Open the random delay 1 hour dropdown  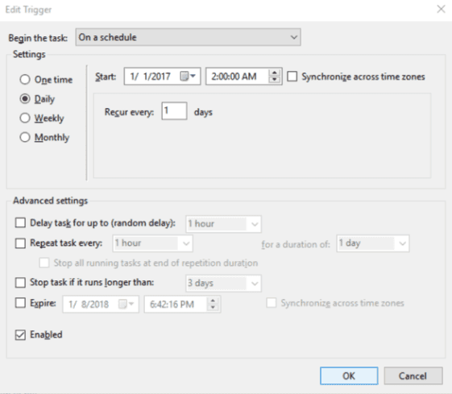(223, 224)
